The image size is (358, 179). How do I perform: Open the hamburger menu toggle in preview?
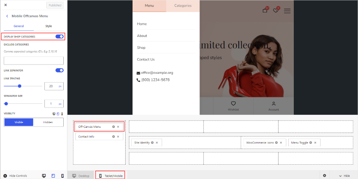(x=287, y=11)
